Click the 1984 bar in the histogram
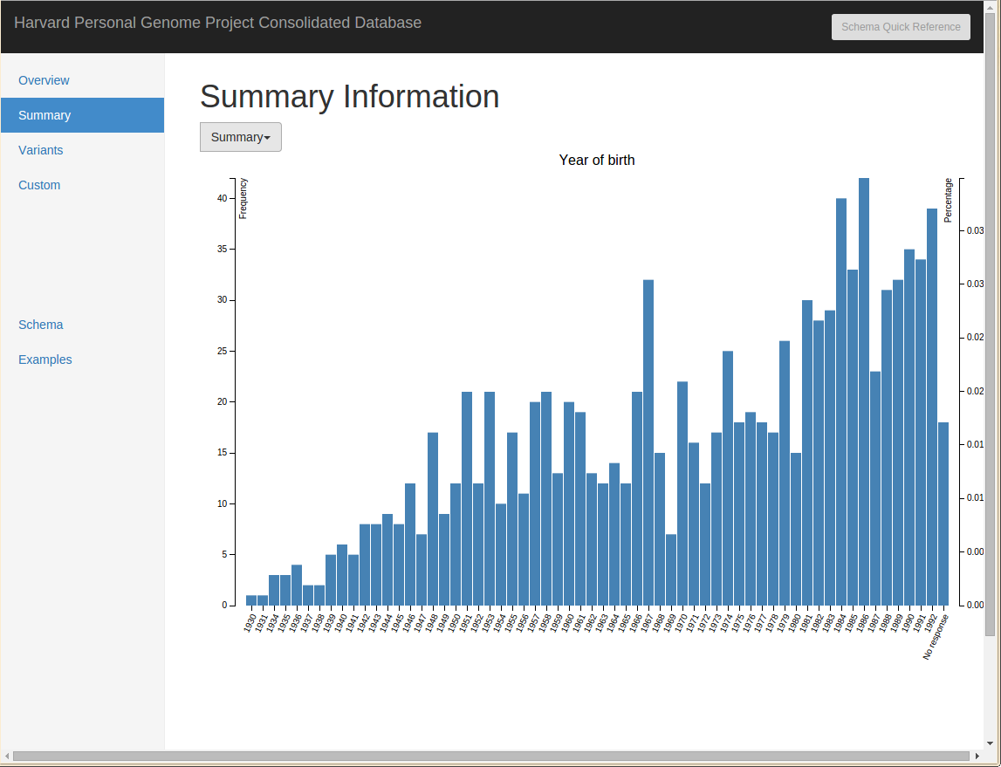This screenshot has width=1001, height=767. click(x=841, y=401)
